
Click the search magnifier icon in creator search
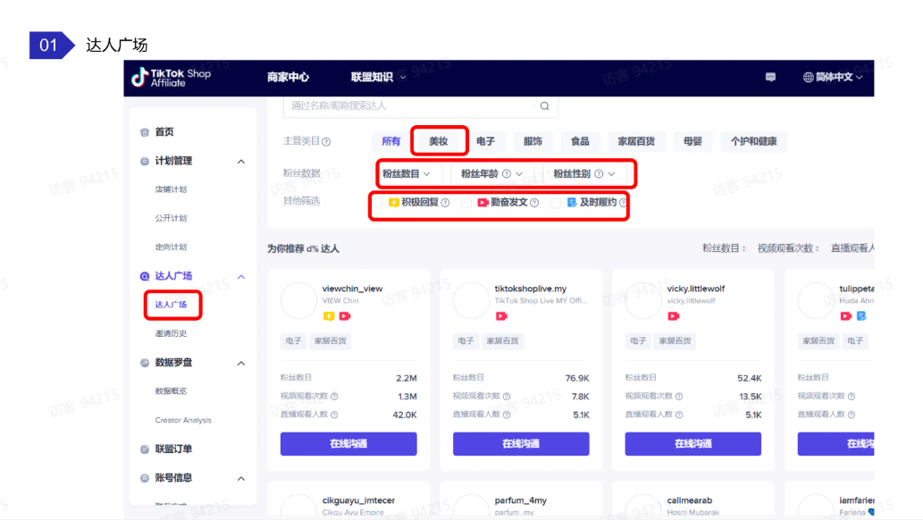[544, 106]
